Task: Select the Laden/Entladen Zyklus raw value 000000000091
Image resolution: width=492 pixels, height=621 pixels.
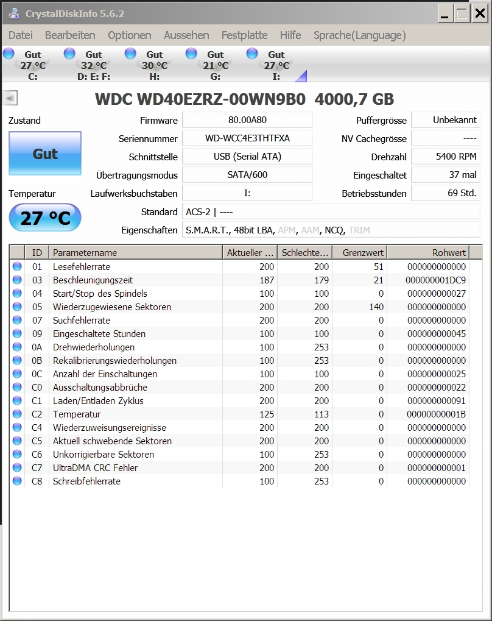Action: click(437, 401)
